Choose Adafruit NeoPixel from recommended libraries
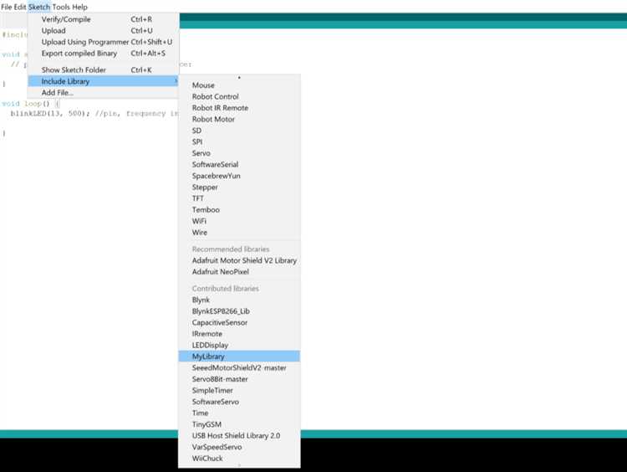The height and width of the screenshot is (472, 627). pos(221,272)
